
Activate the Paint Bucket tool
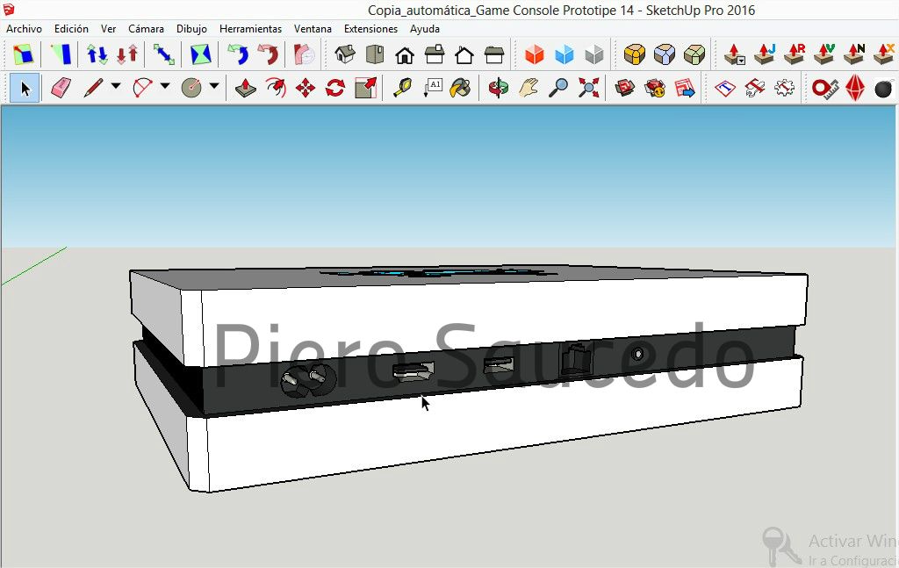[460, 88]
